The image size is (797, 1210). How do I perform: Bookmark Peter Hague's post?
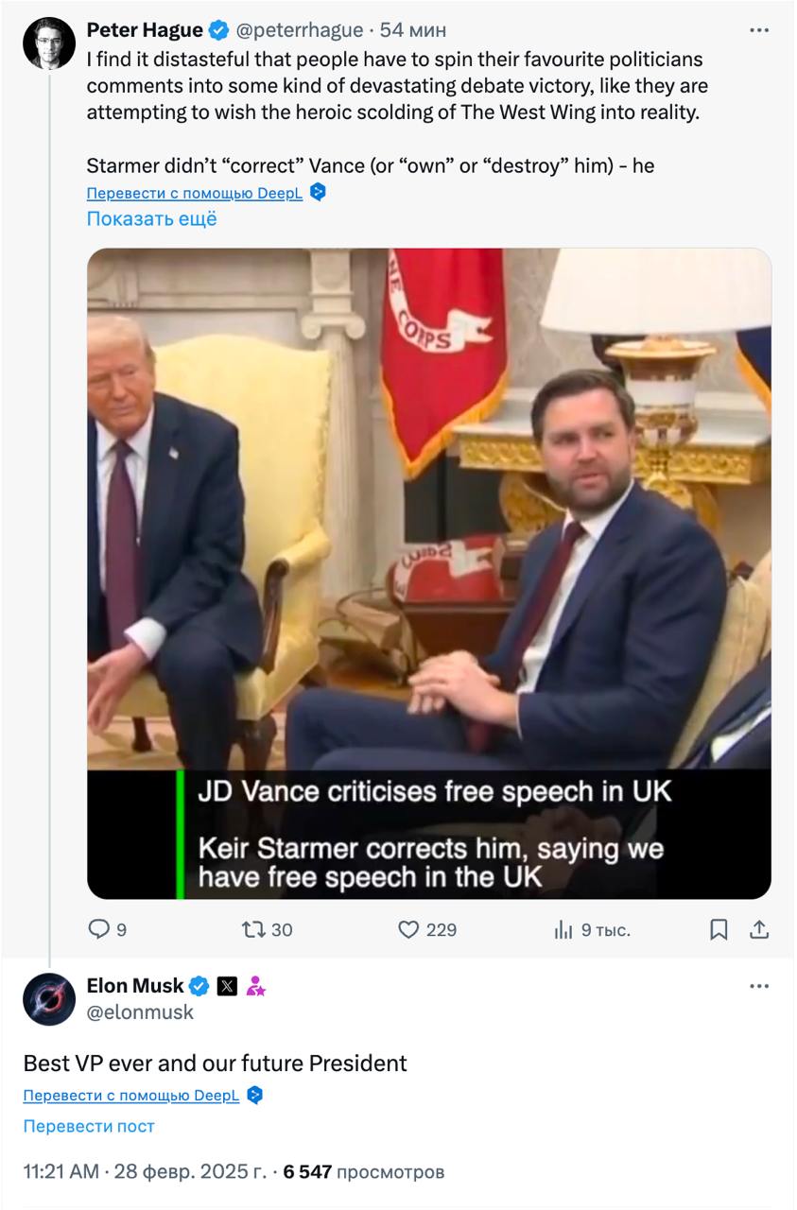point(719,929)
